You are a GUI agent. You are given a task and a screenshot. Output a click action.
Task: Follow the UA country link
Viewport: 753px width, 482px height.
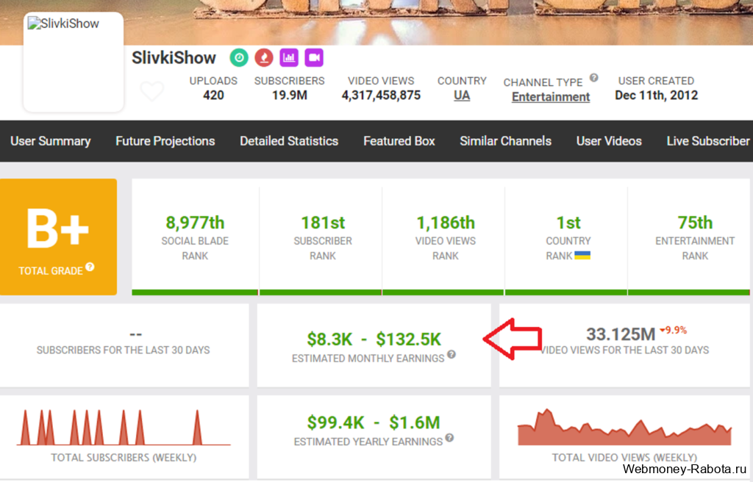[462, 96]
